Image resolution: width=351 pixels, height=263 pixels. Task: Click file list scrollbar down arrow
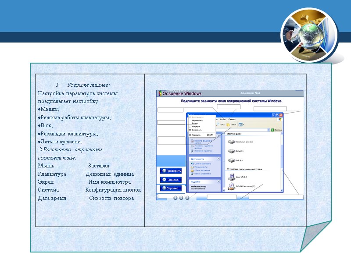tap(281, 190)
